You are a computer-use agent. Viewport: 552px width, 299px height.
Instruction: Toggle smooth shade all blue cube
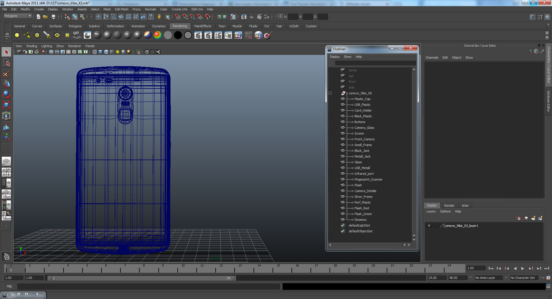pyautogui.click(x=100, y=52)
